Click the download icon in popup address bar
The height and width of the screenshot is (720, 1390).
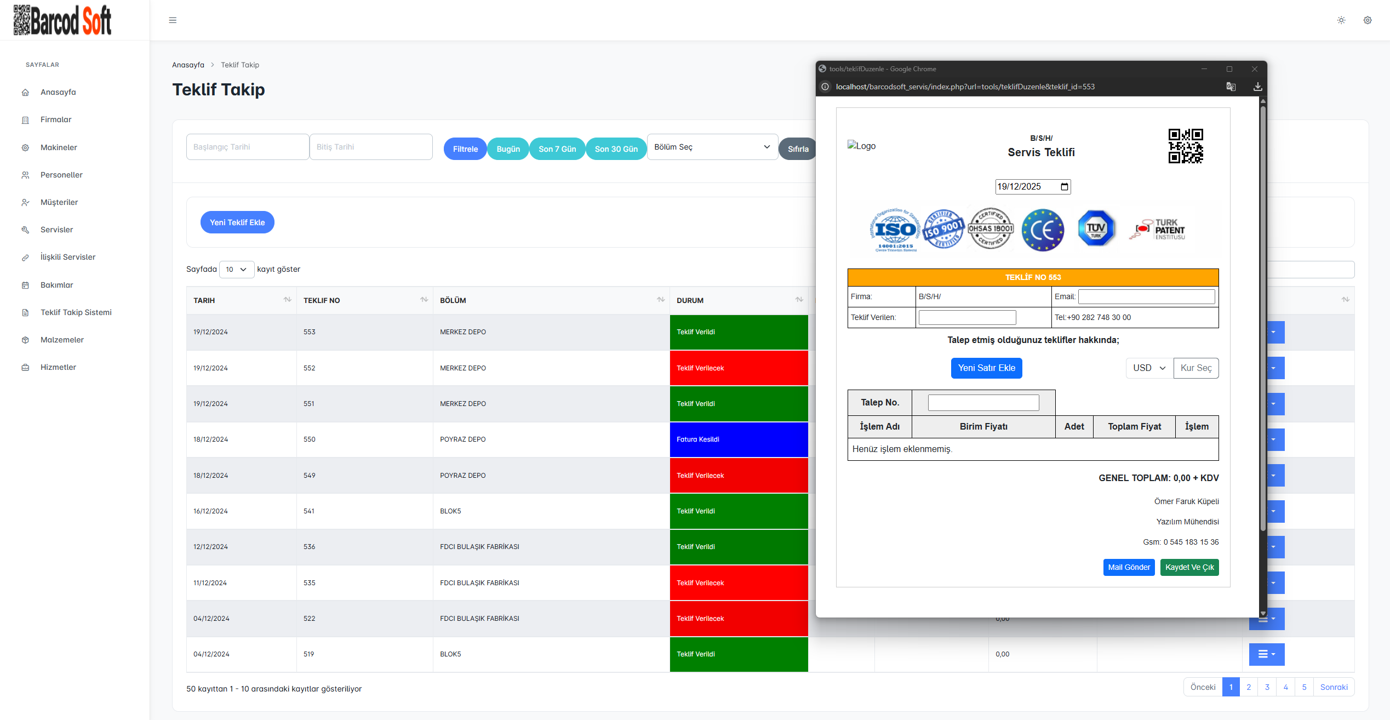(x=1257, y=87)
